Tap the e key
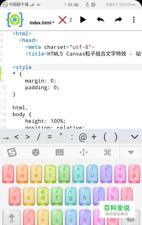The width and height of the screenshot is (142, 225). tap(36, 174)
